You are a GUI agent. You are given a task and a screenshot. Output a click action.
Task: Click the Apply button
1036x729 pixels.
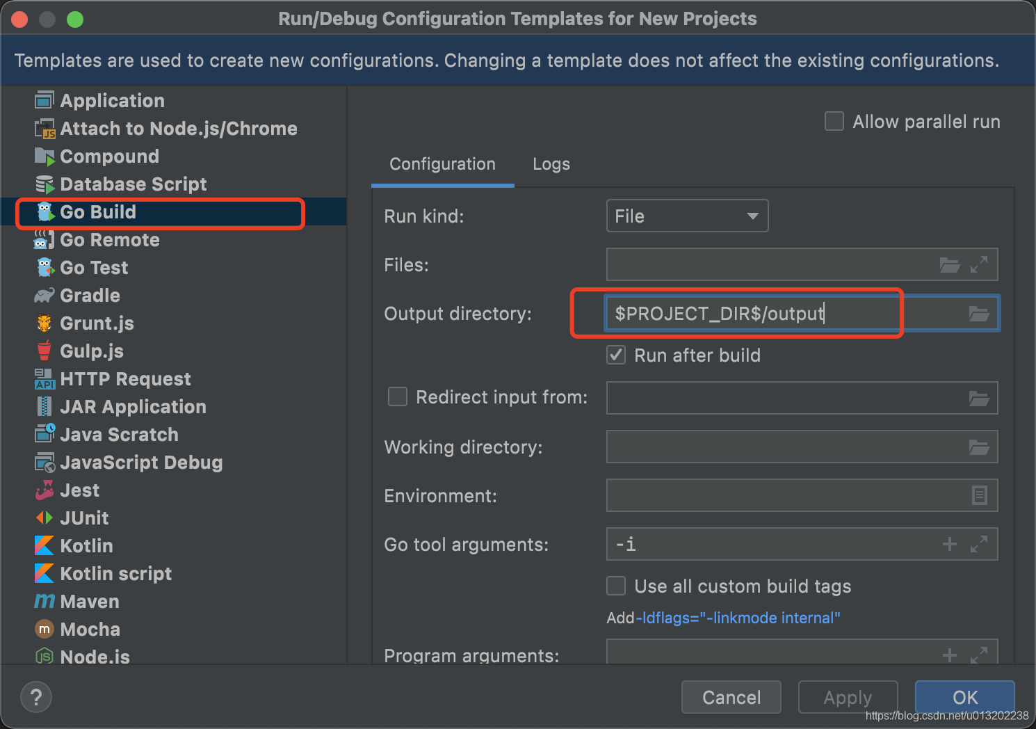[x=848, y=697]
